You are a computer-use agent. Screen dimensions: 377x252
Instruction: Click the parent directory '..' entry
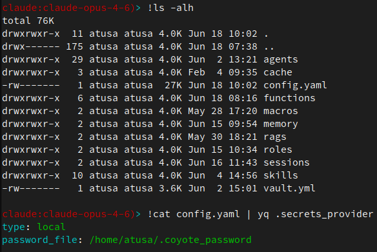coord(269,47)
